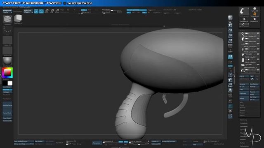Click the Append button
The image size is (264, 148).
pyautogui.click(x=255, y=92)
